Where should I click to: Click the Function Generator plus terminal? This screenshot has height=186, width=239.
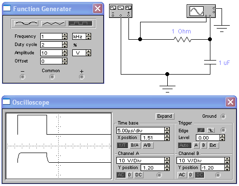tap(81, 77)
